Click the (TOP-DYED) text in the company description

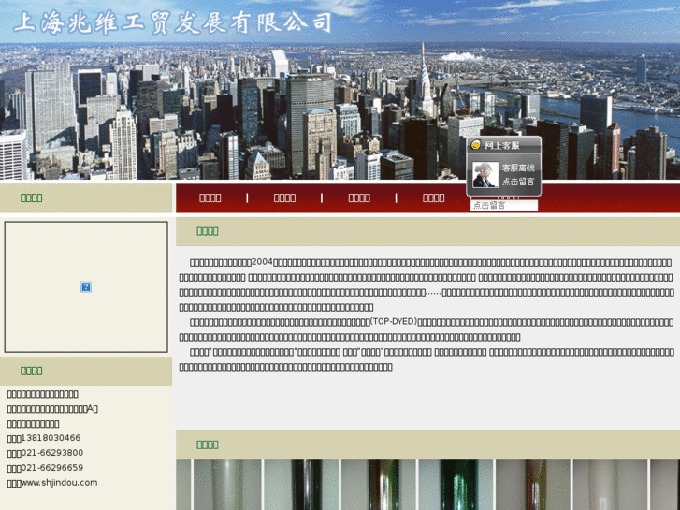394,322
